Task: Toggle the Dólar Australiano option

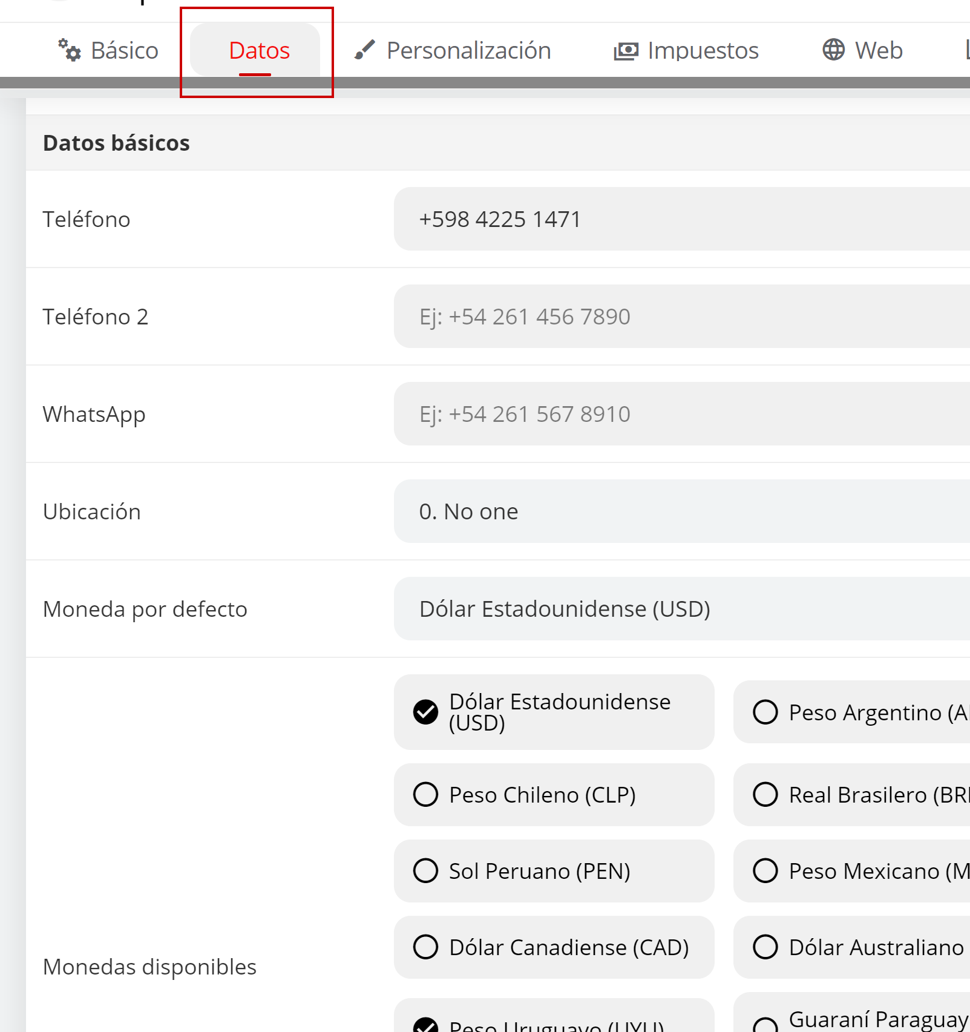Action: click(765, 947)
